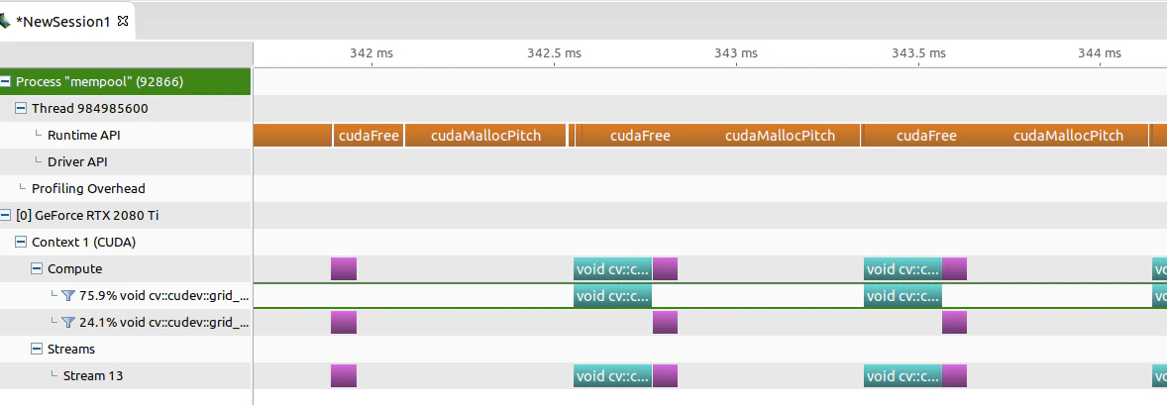
Task: Click the 342 ms ruler mark
Action: click(x=371, y=53)
